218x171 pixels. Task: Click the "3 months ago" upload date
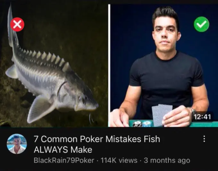(167, 160)
